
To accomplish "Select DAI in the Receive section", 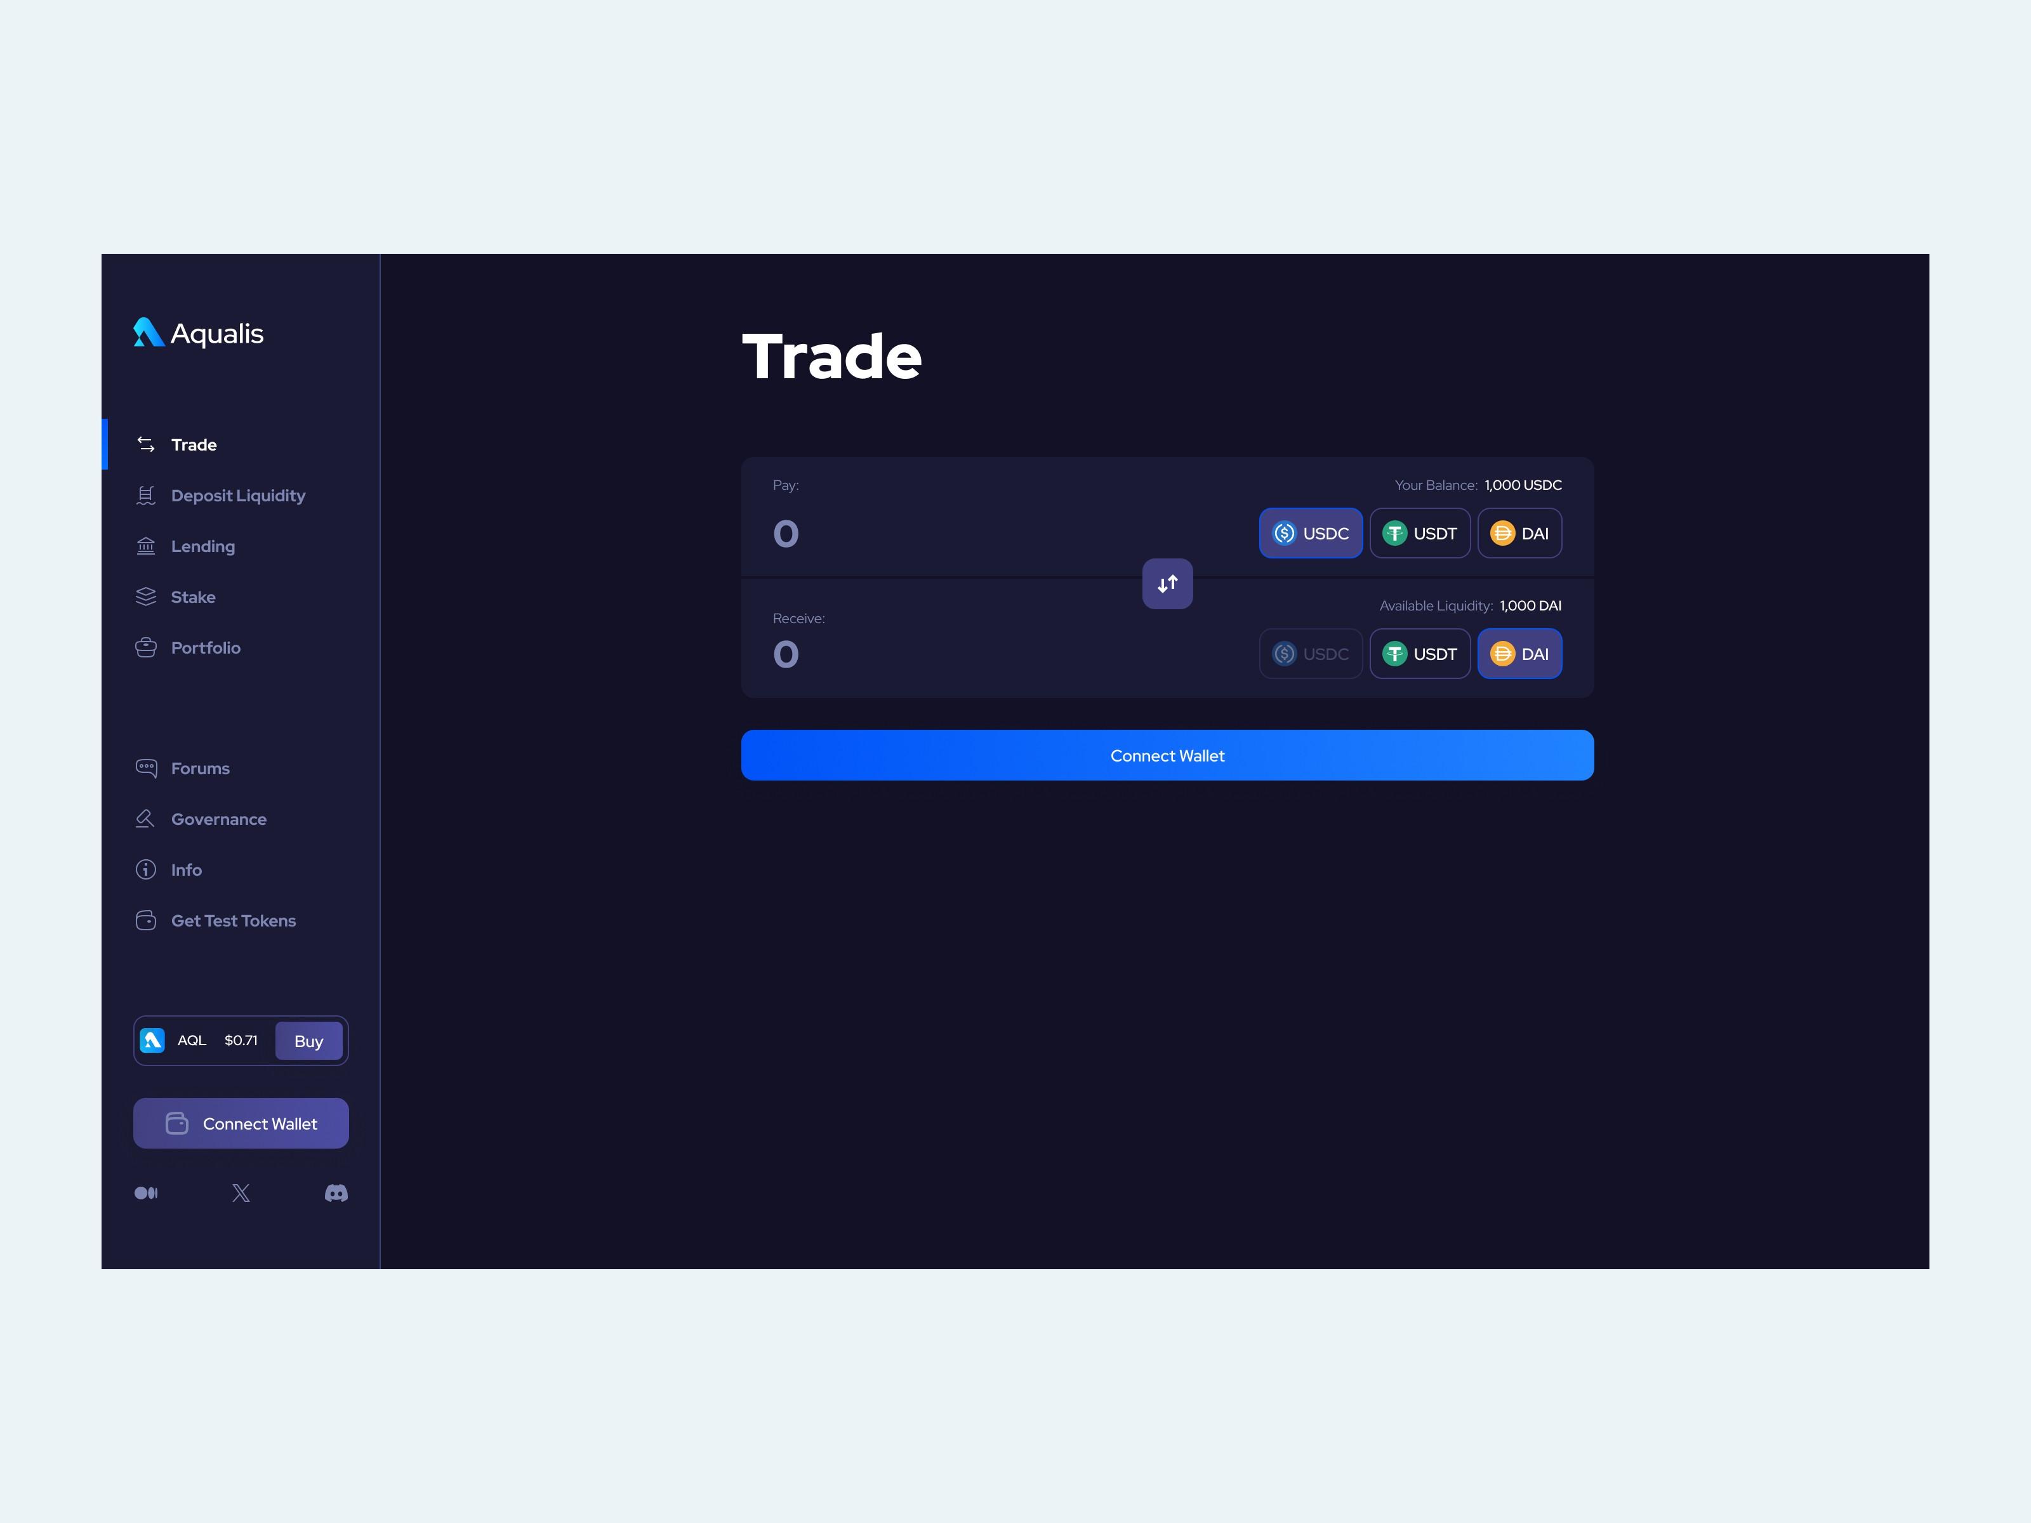I will (x=1519, y=654).
